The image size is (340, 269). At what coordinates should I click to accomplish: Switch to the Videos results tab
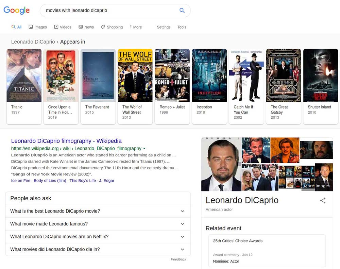(63, 27)
